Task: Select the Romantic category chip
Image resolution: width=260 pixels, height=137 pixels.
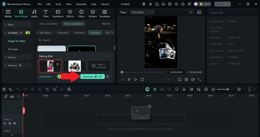Action: point(79,33)
